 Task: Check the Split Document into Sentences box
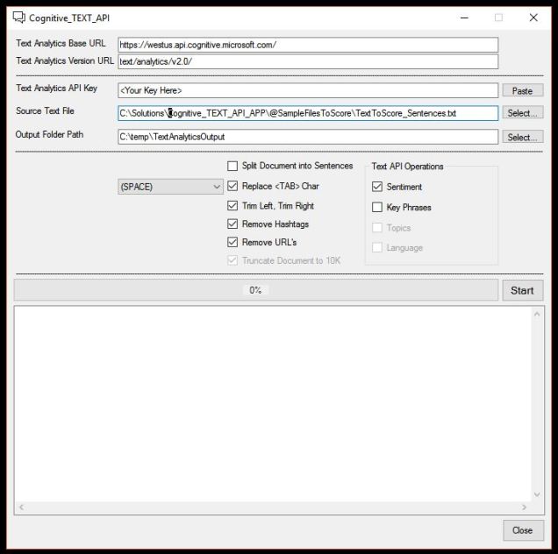[x=232, y=166]
